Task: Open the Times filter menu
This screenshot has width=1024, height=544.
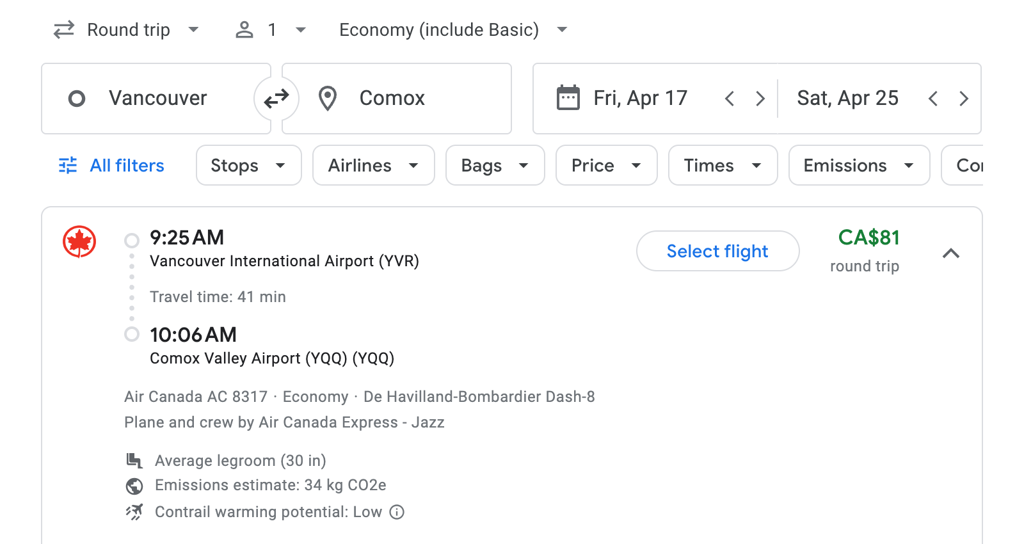Action: 723,165
